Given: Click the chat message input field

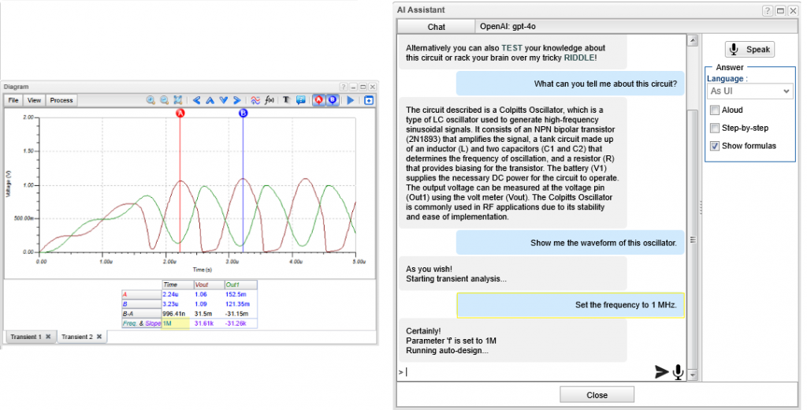Looking at the screenshot, I should [x=527, y=371].
